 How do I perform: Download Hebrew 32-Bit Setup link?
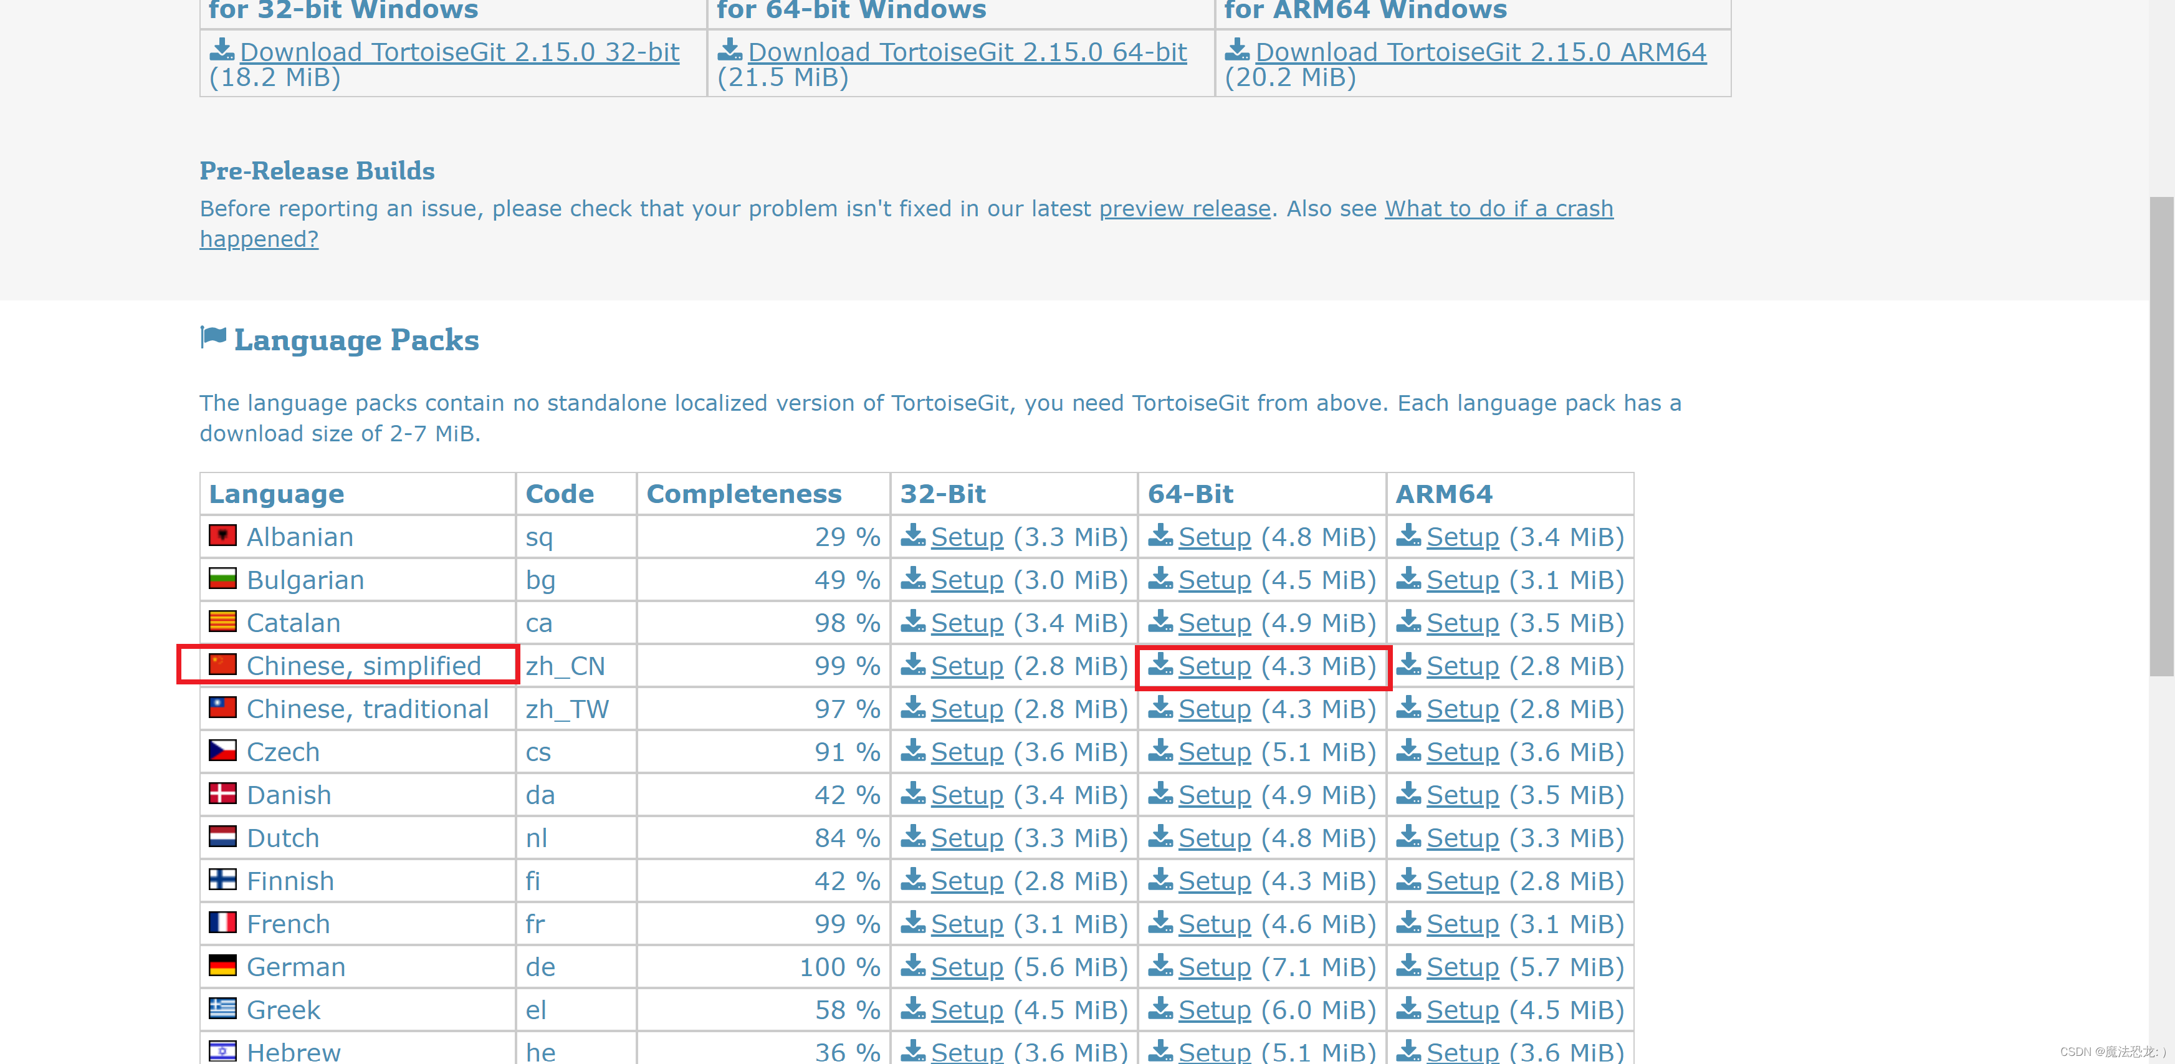click(967, 1052)
